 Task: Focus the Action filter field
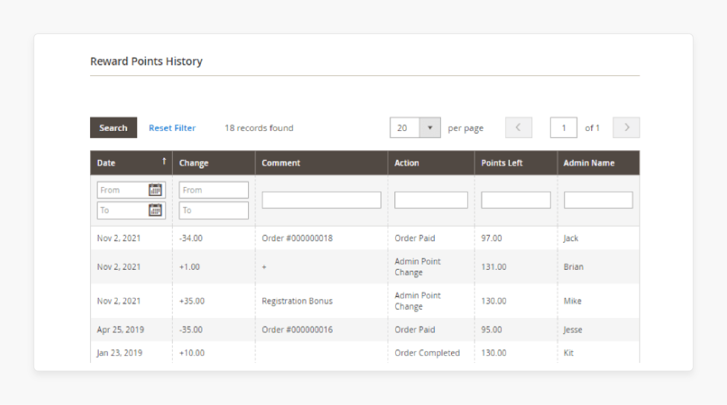(x=431, y=200)
